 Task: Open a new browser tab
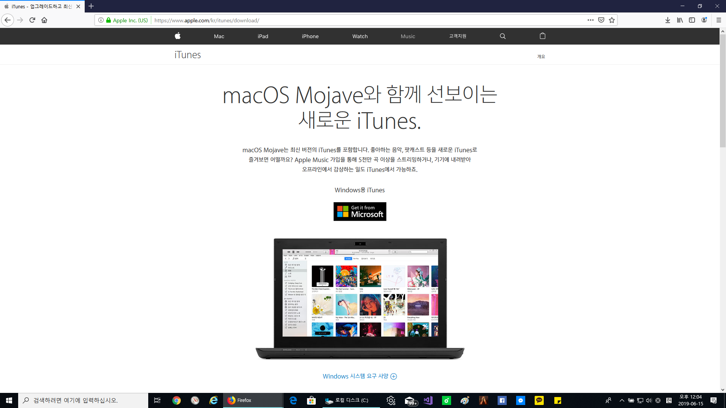[x=91, y=6]
